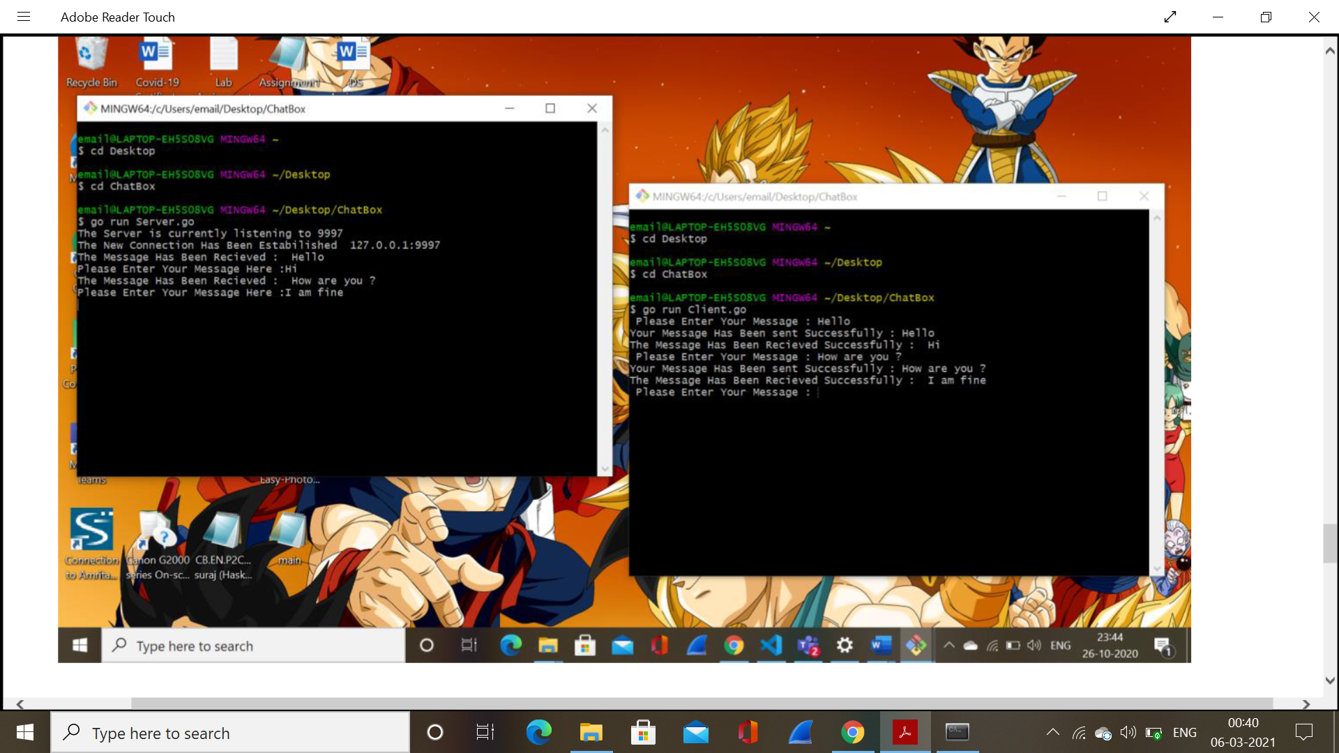Click the horizontal scrollbar right arrow
1339x753 pixels.
coord(1306,704)
